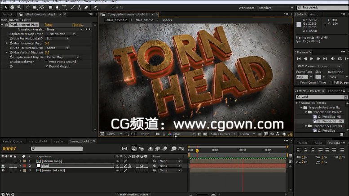Click the Puppet Pin tool
Image resolution: width=349 pixels, height=196 pixels.
95,7
